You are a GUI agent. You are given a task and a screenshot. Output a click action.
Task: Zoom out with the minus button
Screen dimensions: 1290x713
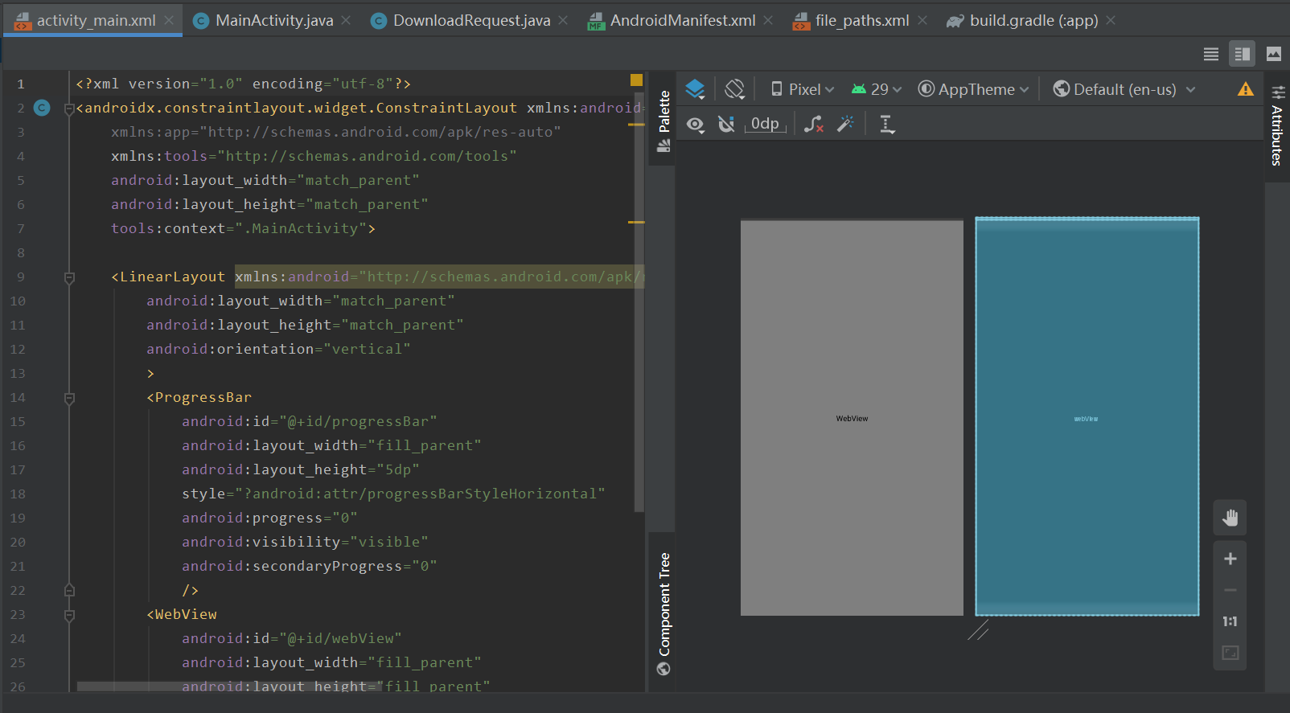click(x=1230, y=590)
